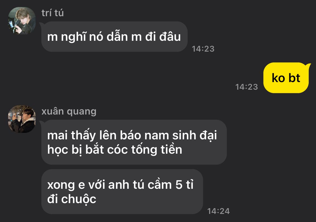This screenshot has height=222, width=316.
Task: Select the yellow "ko bt" message bubble
Action: 286,78
